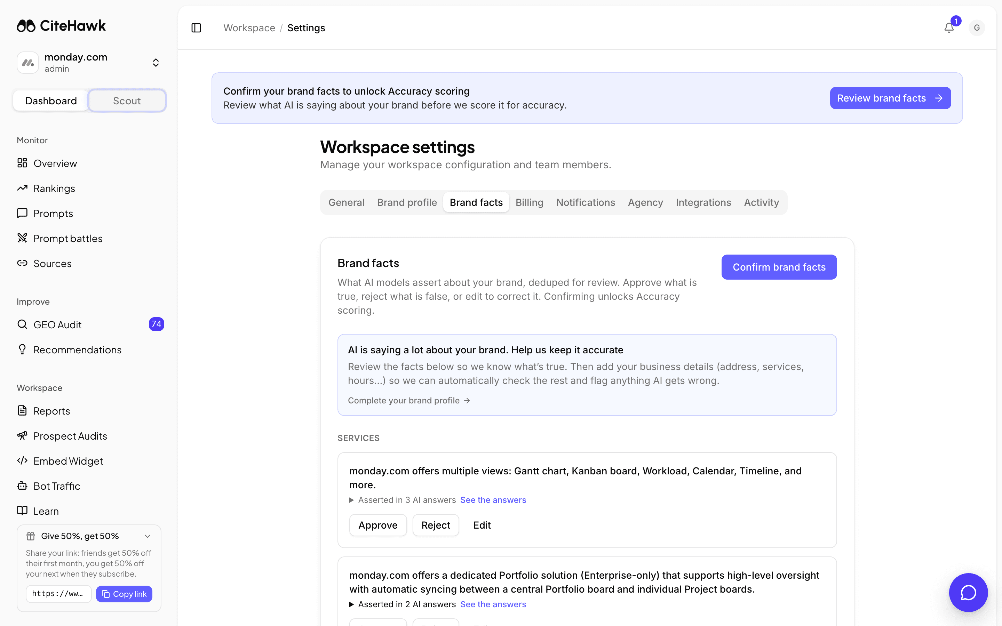This screenshot has width=1002, height=626.
Task: See the answers for the Portfolio solution fact
Action: (493, 604)
